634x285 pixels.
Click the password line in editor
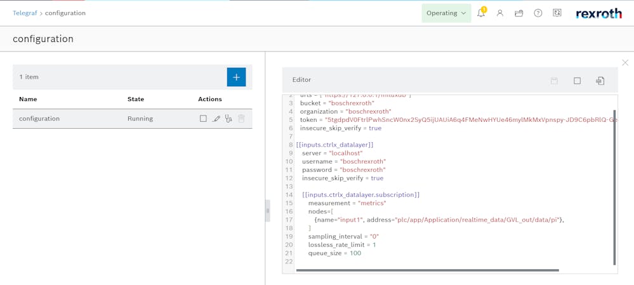point(344,169)
